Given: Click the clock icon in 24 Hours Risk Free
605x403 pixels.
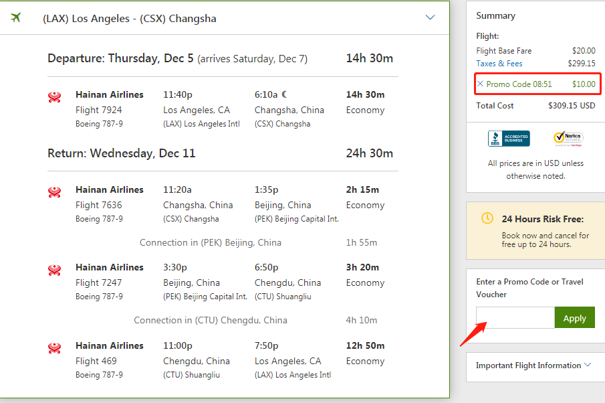Looking at the screenshot, I should point(487,218).
